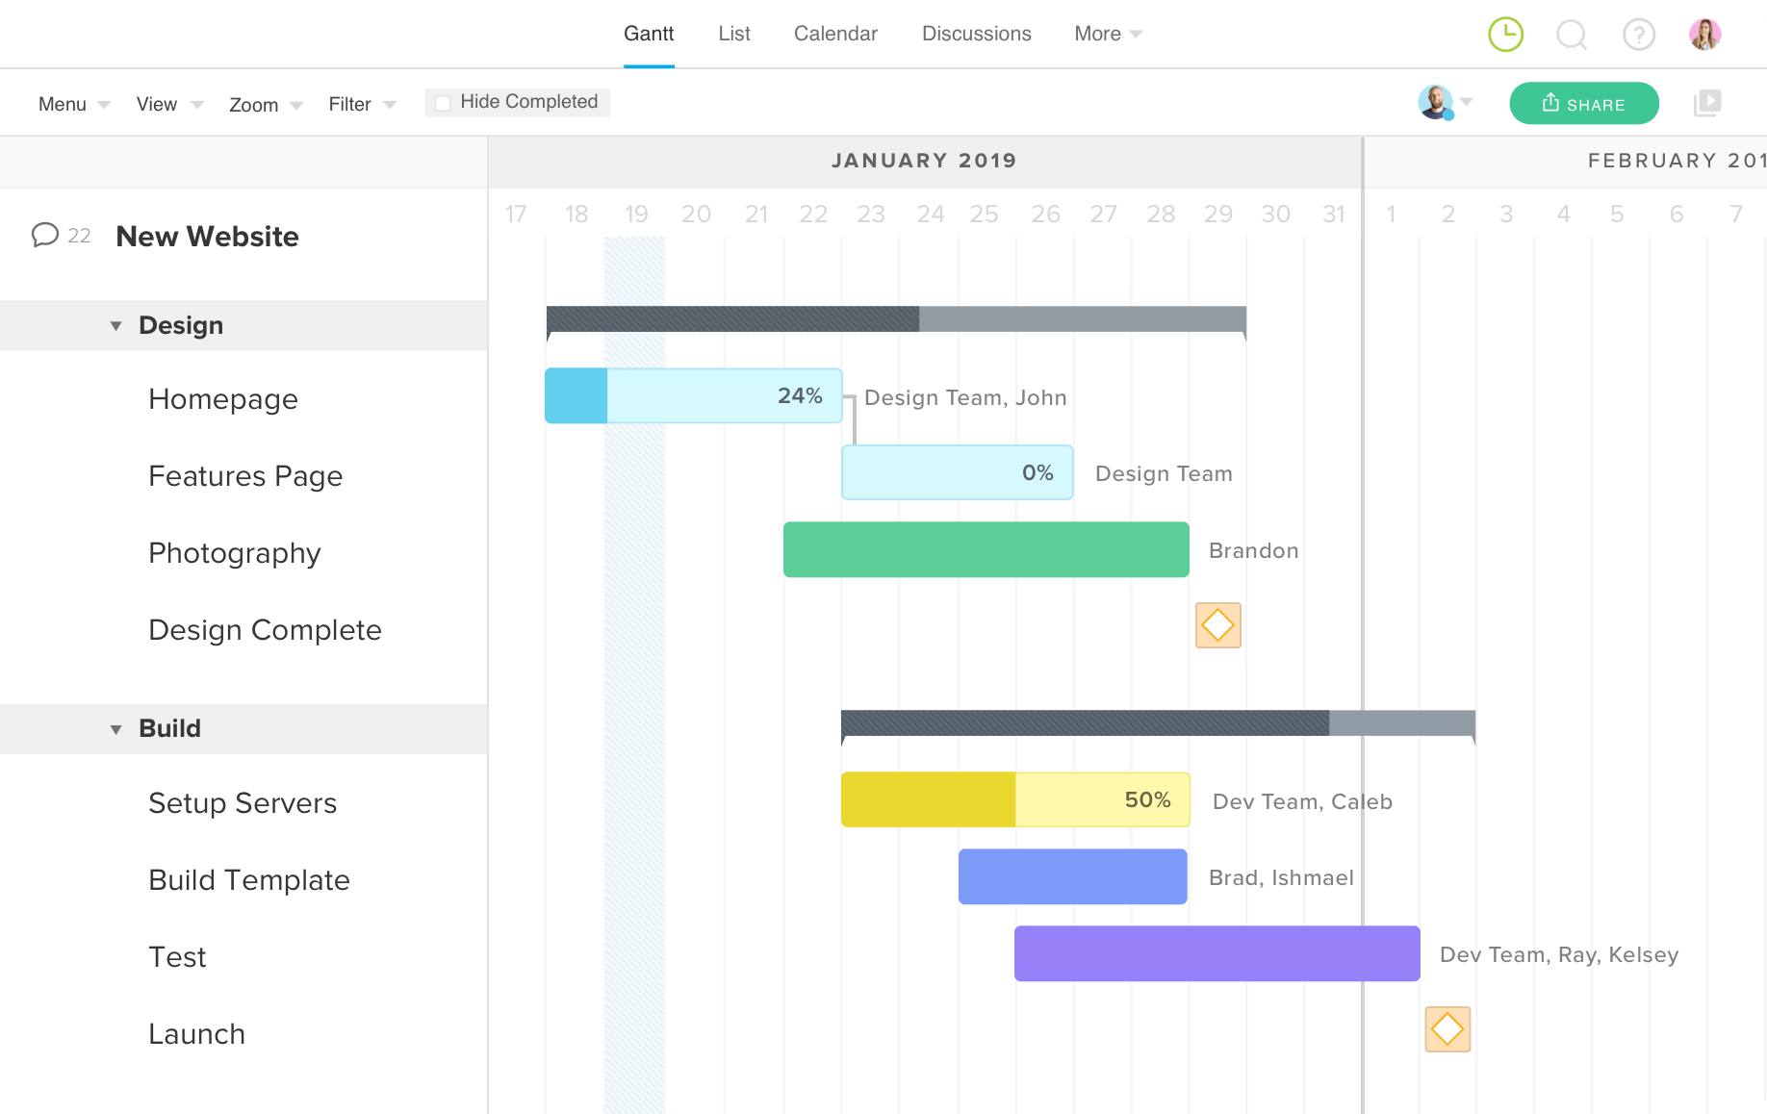
Task: Open the Discussions tab
Action: (976, 33)
